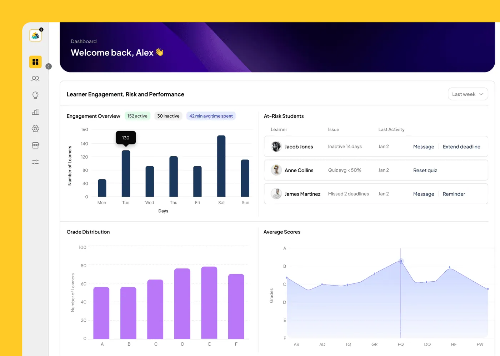Click the 42 min avg time spent badge

tap(211, 116)
